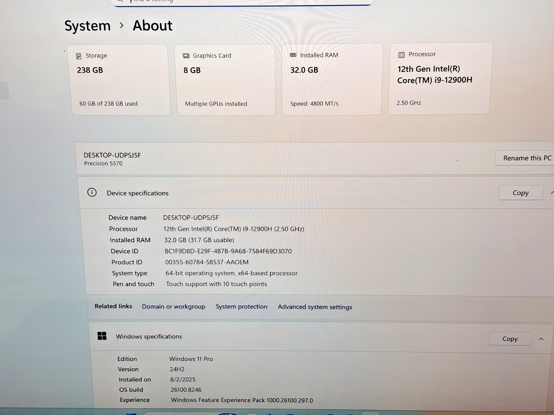Select Touch support with 10 touch points
This screenshot has height=415, width=554.
[x=216, y=284]
